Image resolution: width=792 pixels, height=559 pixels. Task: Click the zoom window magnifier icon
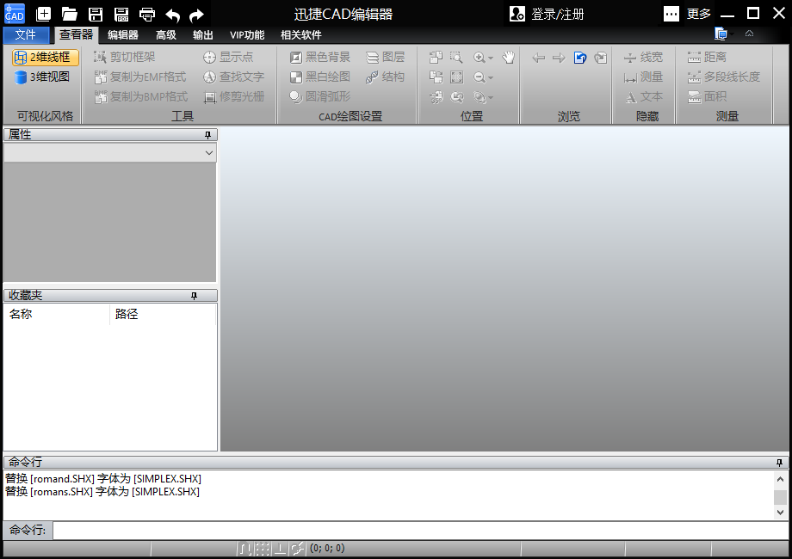click(x=456, y=57)
